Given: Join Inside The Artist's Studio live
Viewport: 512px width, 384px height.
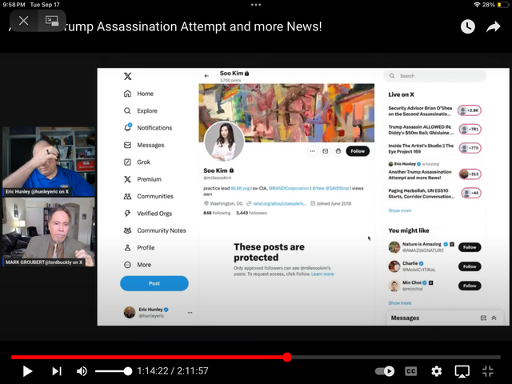Looking at the screenshot, I should [434, 148].
